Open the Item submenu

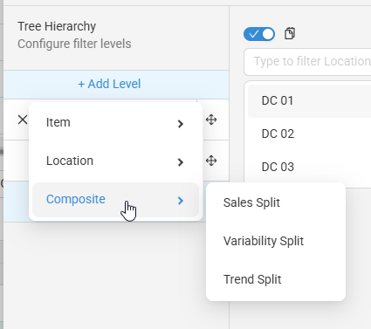115,123
